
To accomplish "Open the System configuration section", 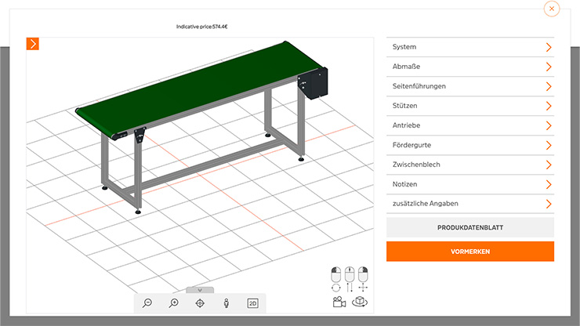I will 470,47.
